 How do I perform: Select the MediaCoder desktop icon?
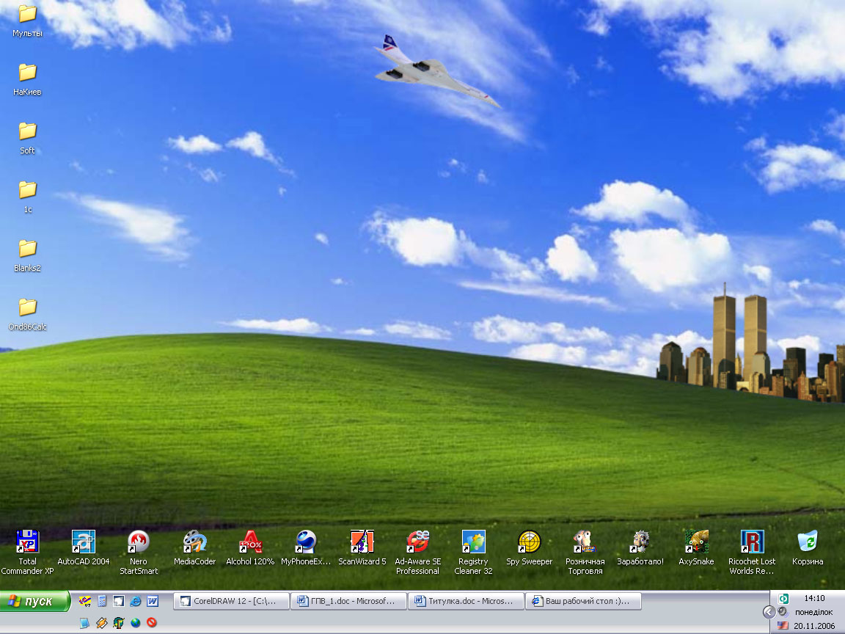click(194, 547)
